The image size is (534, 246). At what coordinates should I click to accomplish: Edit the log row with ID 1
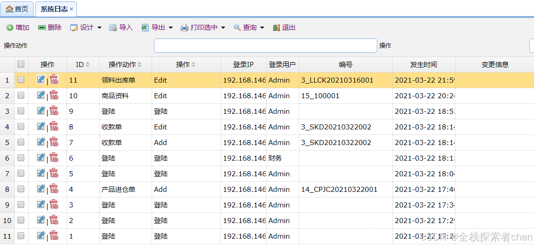pyautogui.click(x=41, y=235)
